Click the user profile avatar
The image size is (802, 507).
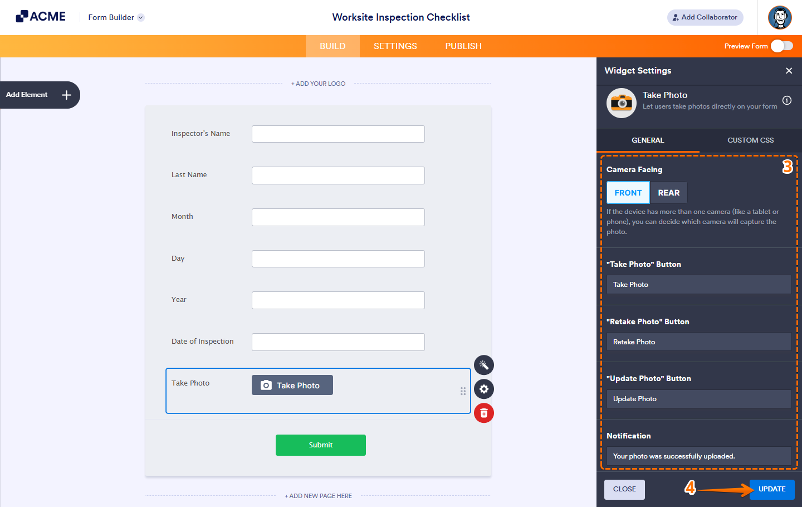click(780, 17)
